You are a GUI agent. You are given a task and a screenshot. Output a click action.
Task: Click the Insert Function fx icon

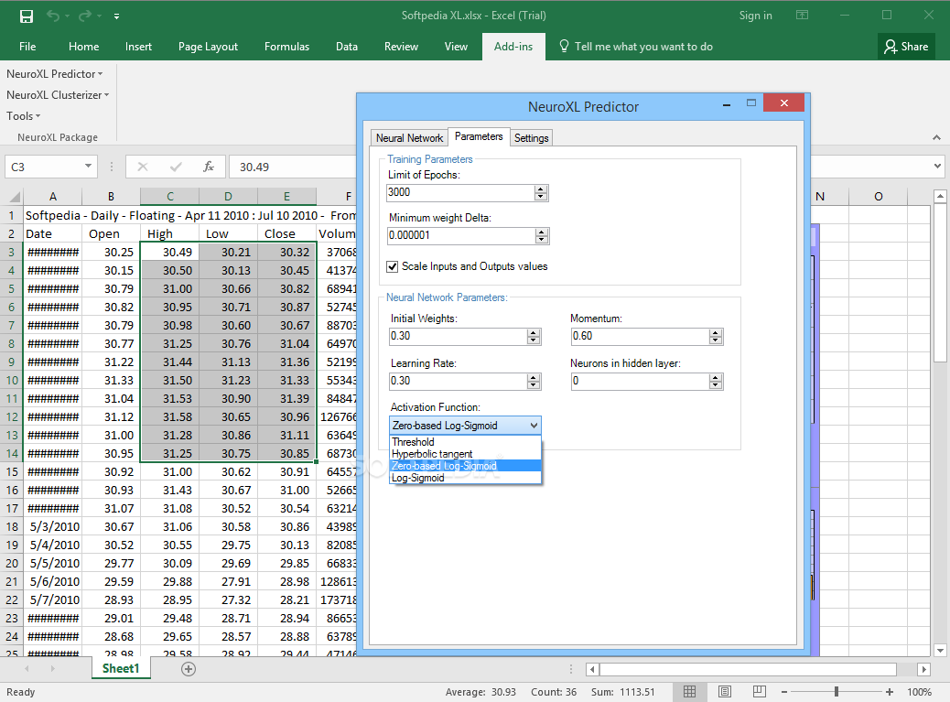pyautogui.click(x=209, y=167)
